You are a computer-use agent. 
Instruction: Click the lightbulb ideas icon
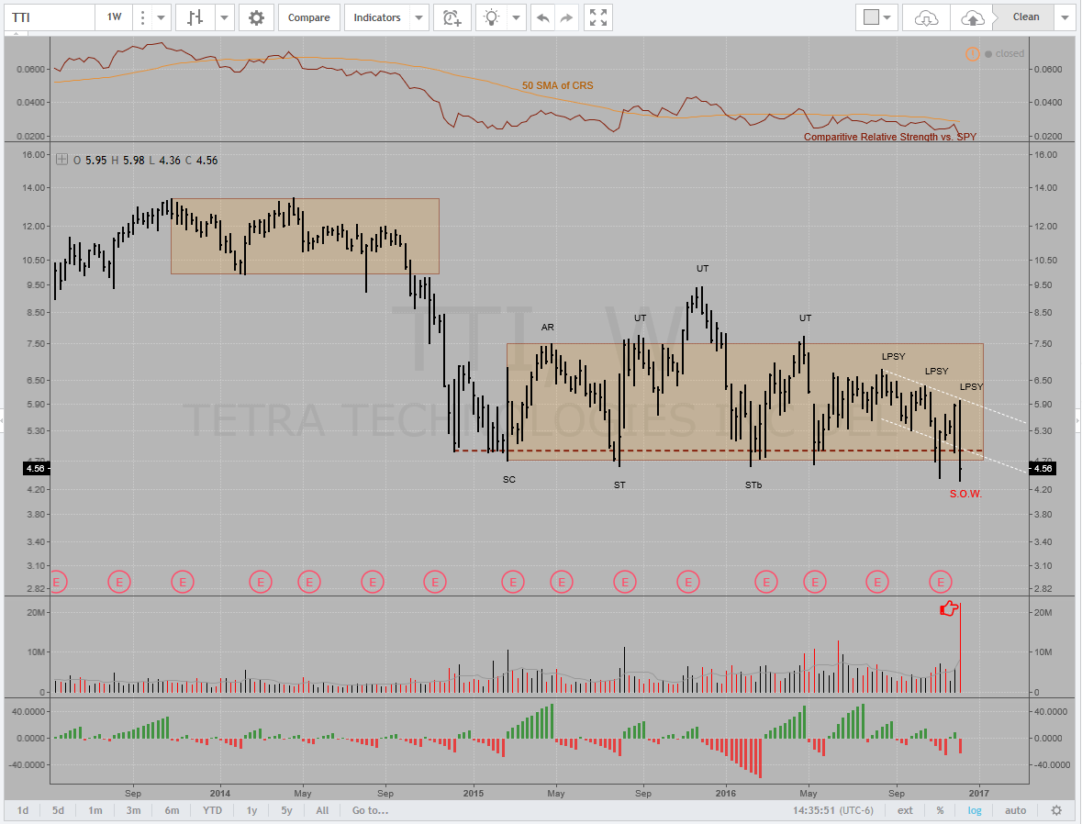pos(493,17)
